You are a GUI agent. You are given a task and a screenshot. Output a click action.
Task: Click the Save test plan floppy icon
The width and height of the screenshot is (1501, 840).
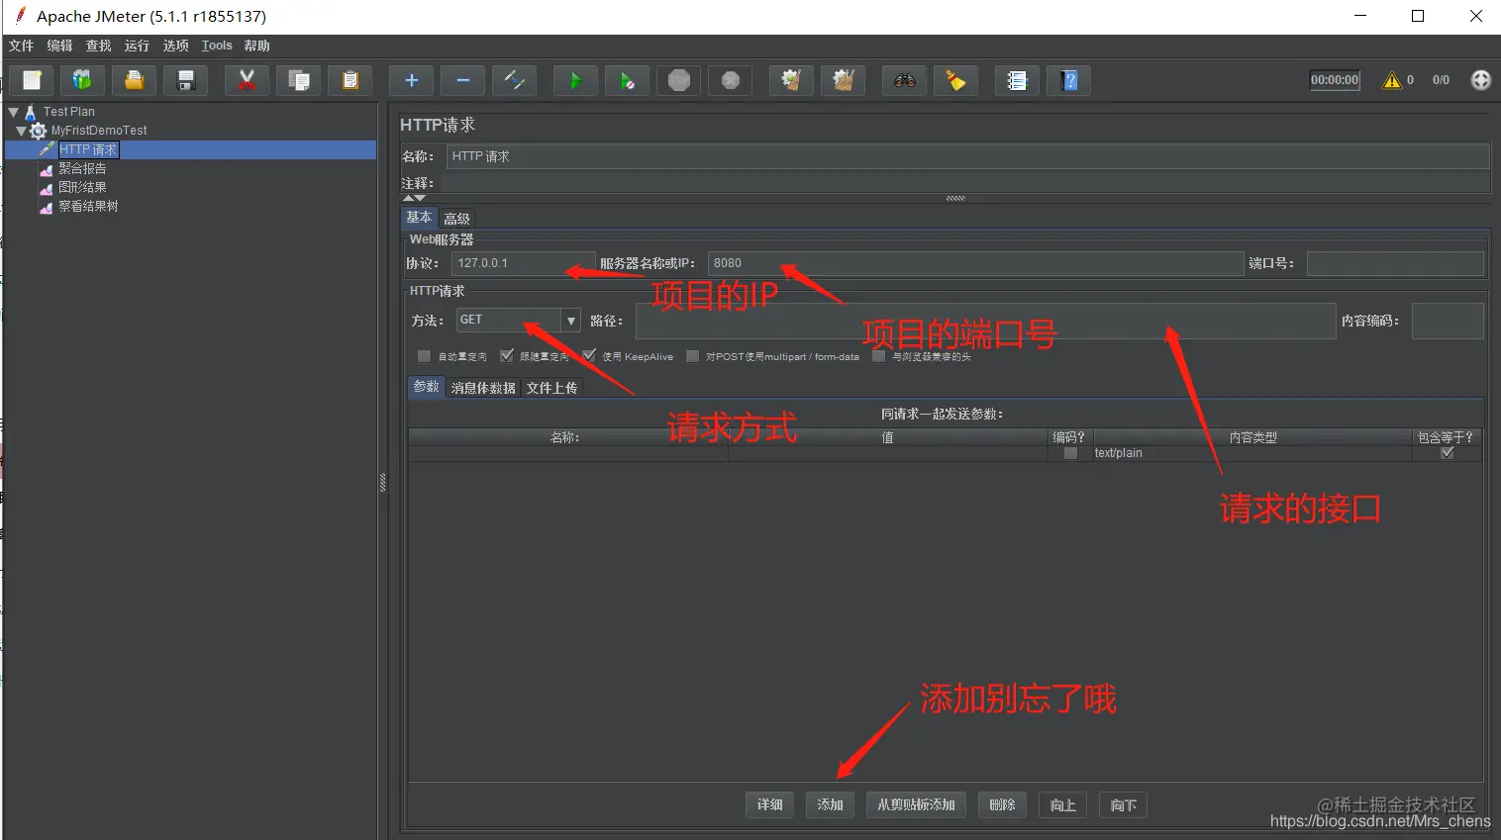(186, 81)
